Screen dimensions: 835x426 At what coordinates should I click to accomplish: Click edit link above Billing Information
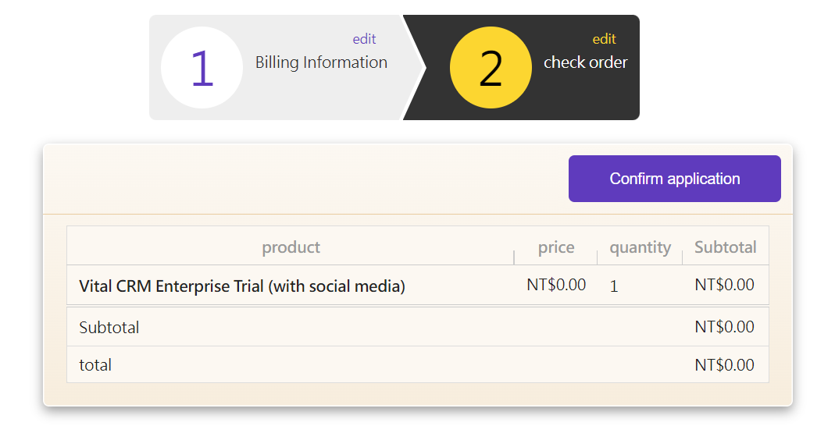[x=364, y=39]
